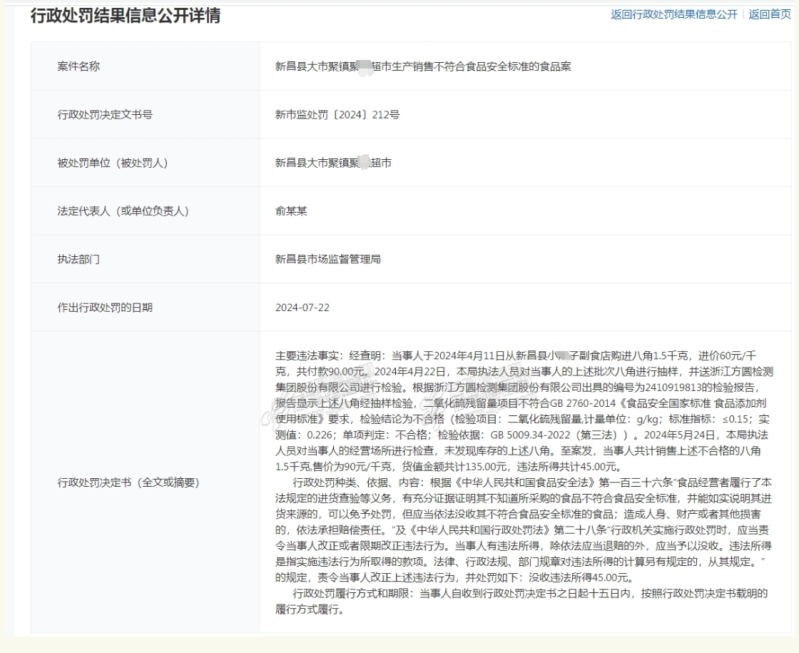The image size is (799, 653).
Task: Click the 主要违法事实 paragraph opening
Action: click(307, 355)
